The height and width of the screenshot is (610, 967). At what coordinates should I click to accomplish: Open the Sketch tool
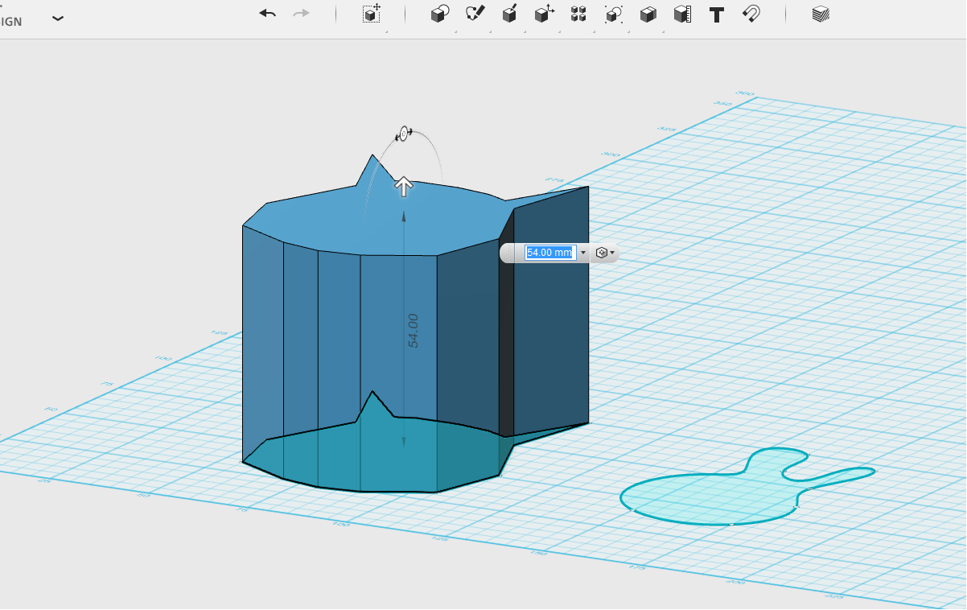[x=475, y=14]
